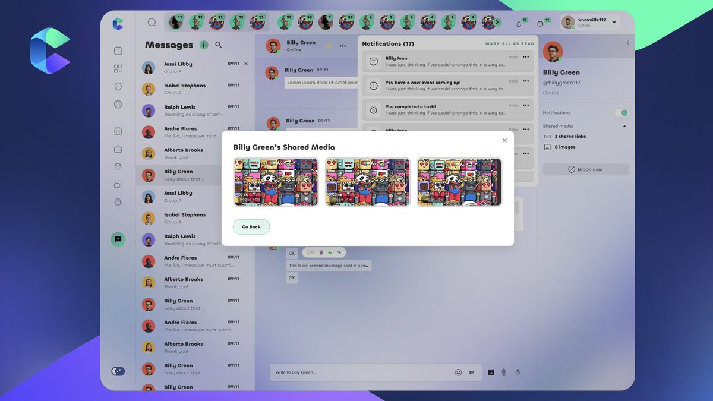Open the stacked layers icon in the sidebar

tap(118, 167)
